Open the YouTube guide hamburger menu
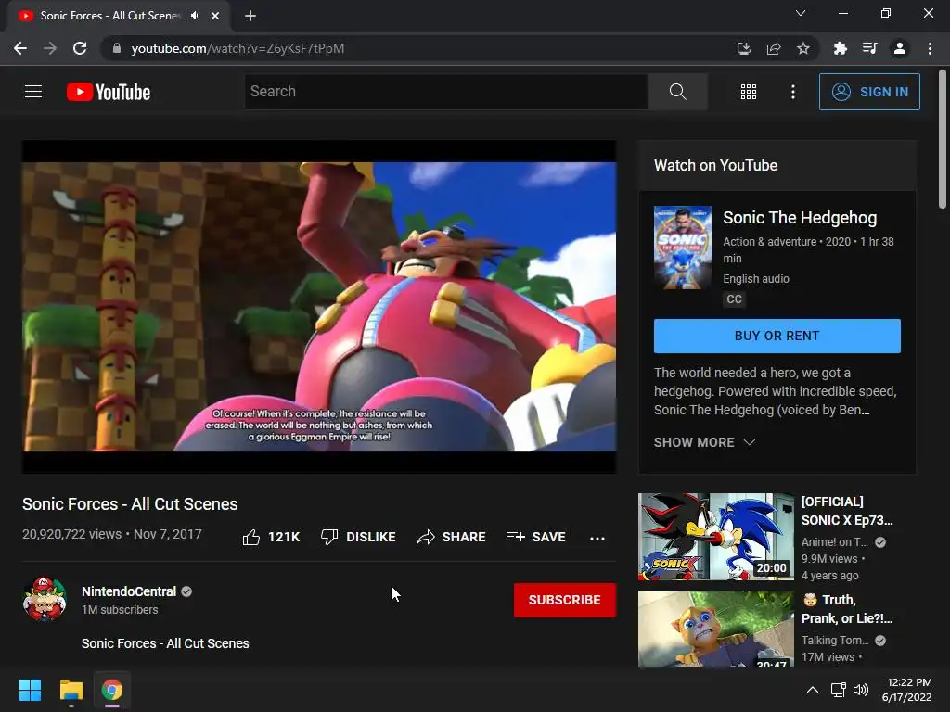 tap(33, 92)
